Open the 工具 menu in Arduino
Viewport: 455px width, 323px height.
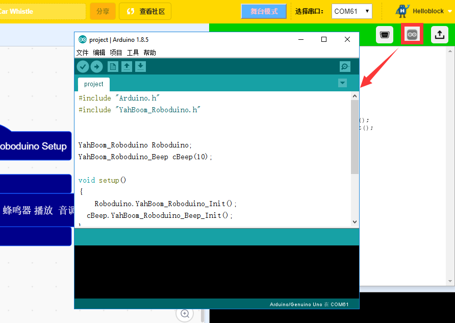(133, 53)
